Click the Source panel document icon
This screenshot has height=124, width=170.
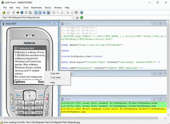[x=62, y=23]
